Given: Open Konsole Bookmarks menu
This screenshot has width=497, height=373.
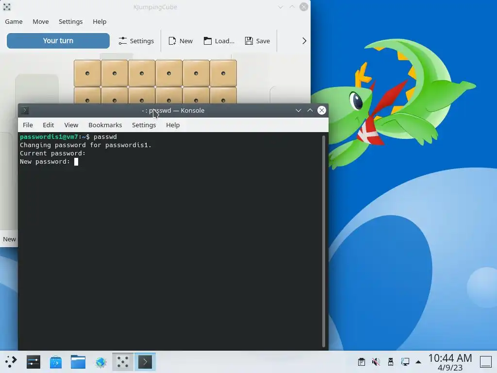Looking at the screenshot, I should pyautogui.click(x=105, y=125).
